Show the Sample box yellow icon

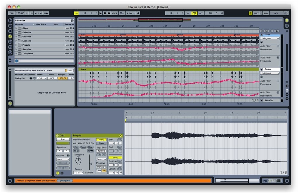[58, 173]
